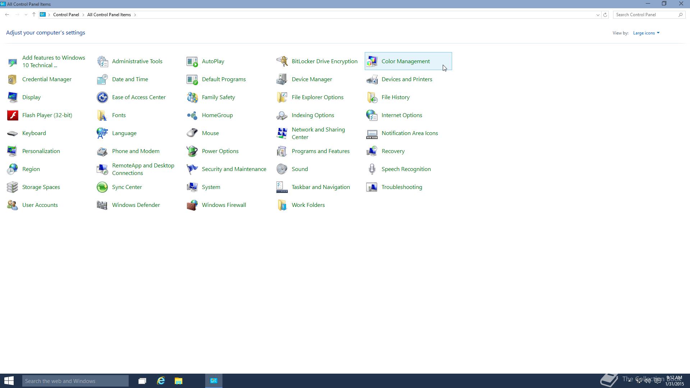Open the Work Folders link
Screen dimensions: 690x388
308,205
